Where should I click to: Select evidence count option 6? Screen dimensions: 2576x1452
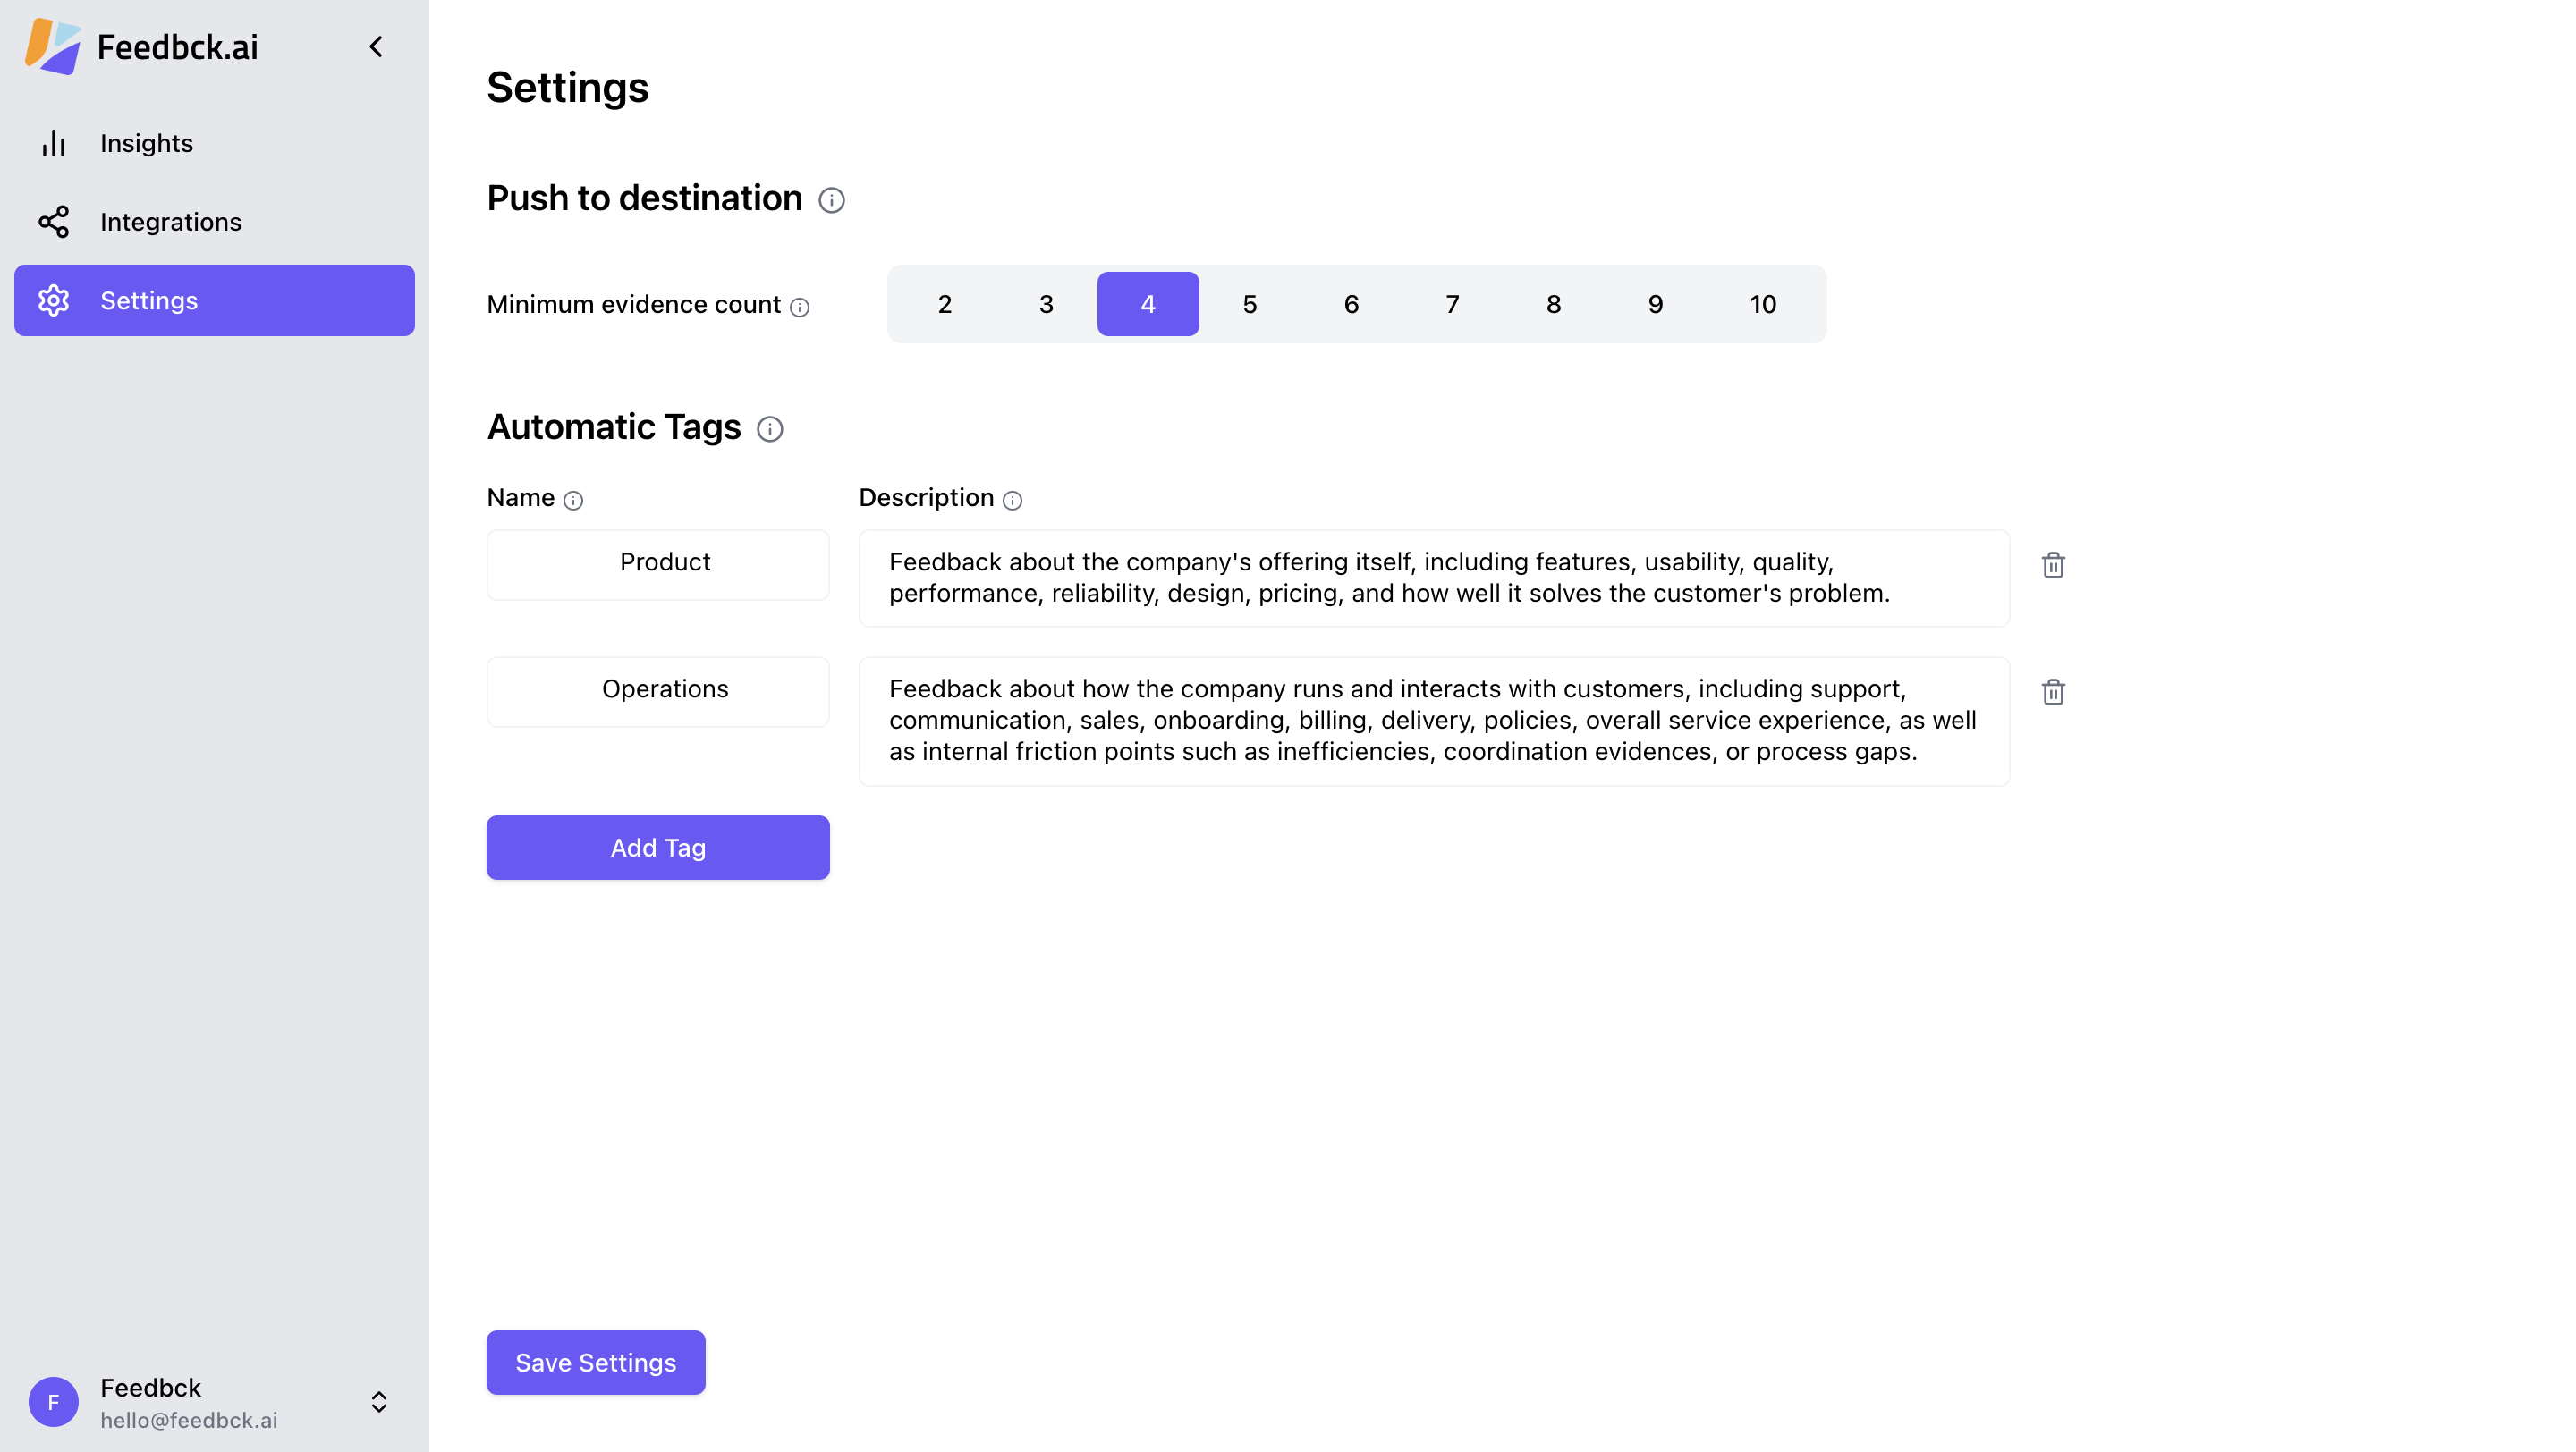click(x=1351, y=304)
